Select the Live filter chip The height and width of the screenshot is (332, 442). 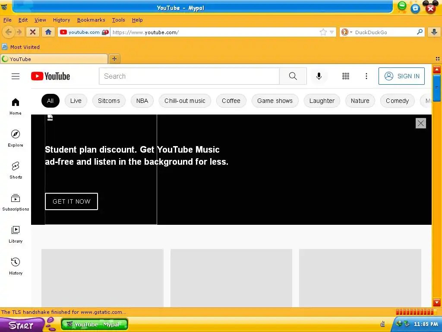pyautogui.click(x=76, y=101)
